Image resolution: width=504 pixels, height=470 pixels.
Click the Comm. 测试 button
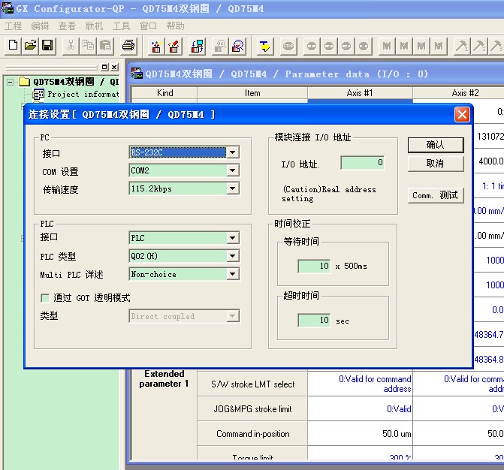coord(435,195)
